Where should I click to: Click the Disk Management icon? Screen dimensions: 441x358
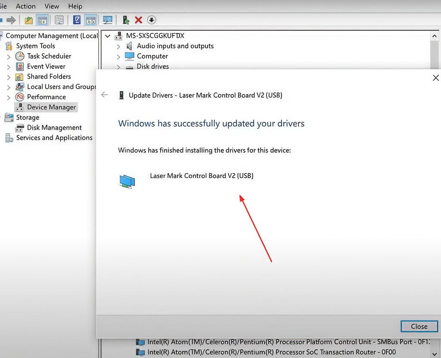[20, 128]
